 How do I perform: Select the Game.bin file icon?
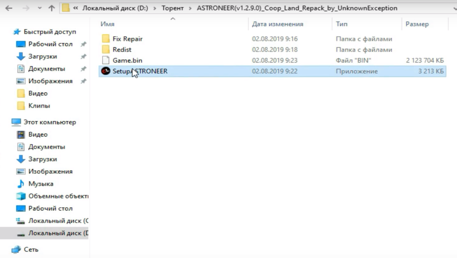click(x=106, y=60)
